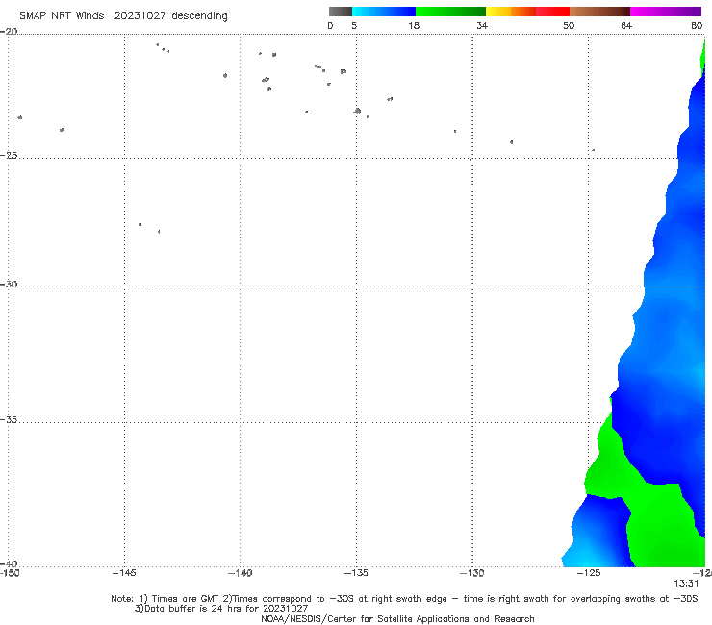
Task: Click the brown segment of the colorbar
Action: pyautogui.click(x=599, y=12)
